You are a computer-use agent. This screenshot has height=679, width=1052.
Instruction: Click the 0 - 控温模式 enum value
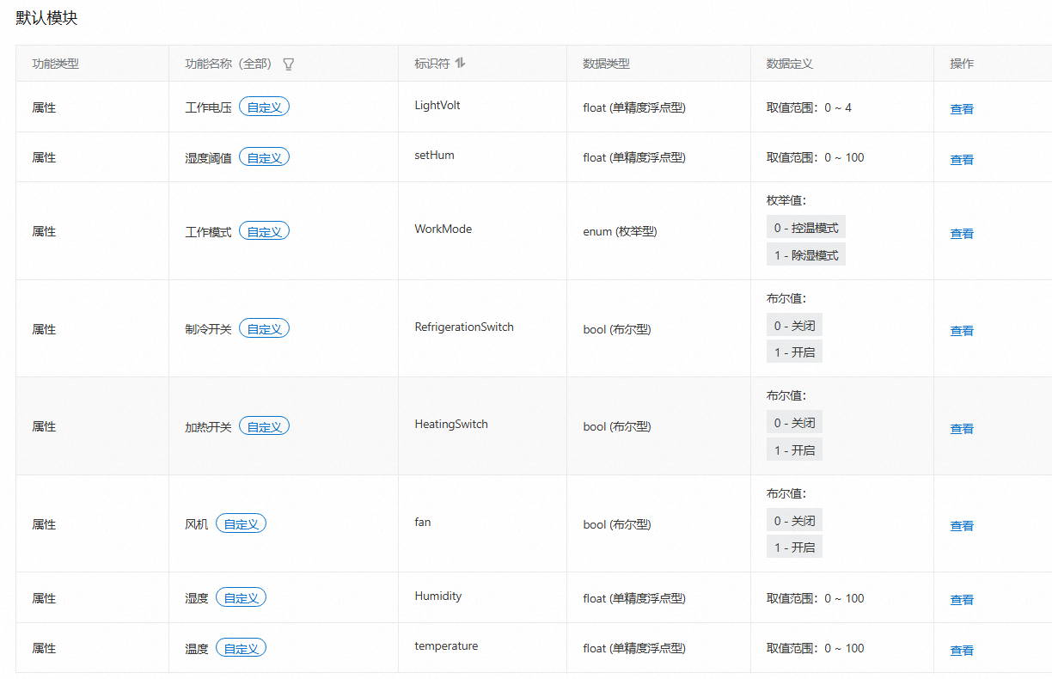(x=806, y=228)
